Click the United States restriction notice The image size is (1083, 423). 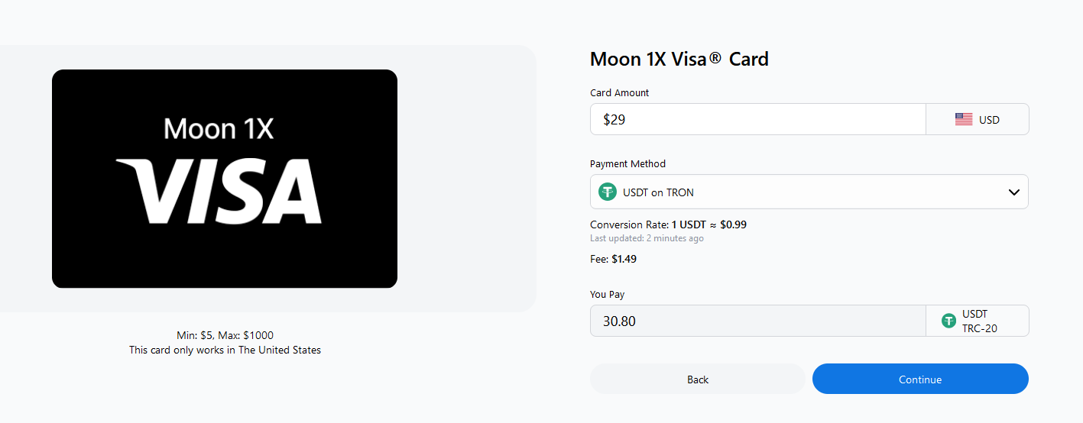click(225, 350)
